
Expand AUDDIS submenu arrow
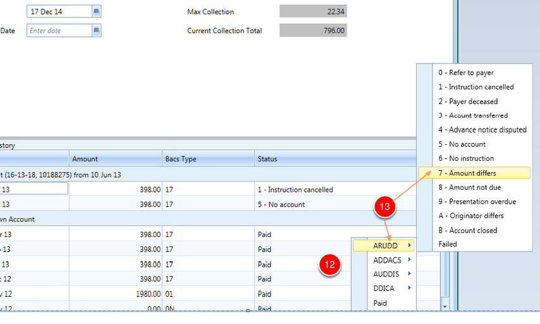point(409,274)
